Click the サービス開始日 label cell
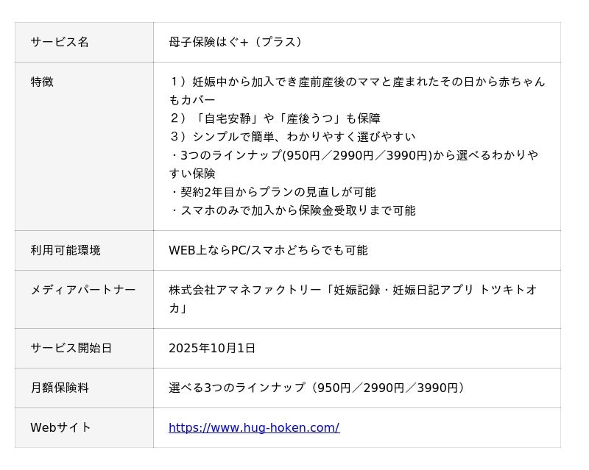Screen dimensions: 589x470 click(71, 348)
